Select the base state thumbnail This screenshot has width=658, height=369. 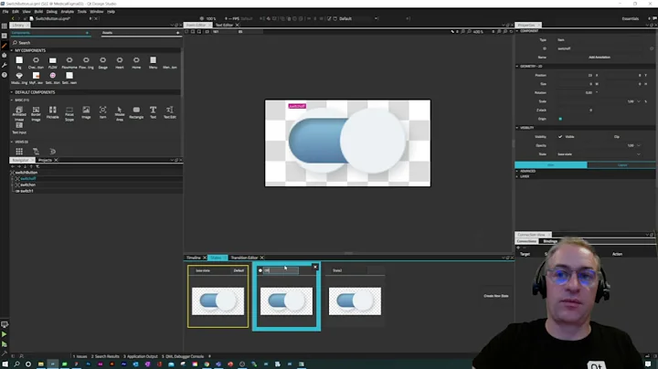[218, 301]
